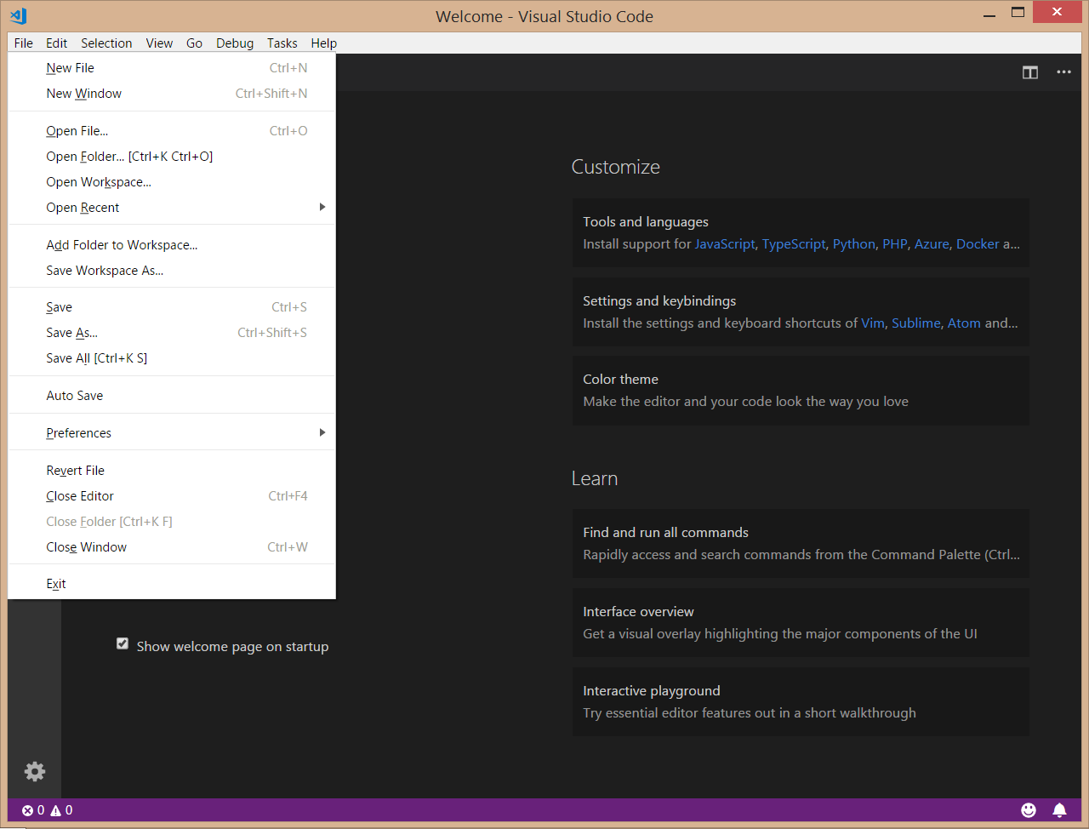Choose New Window menu entry
The image size is (1089, 829).
click(x=172, y=94)
